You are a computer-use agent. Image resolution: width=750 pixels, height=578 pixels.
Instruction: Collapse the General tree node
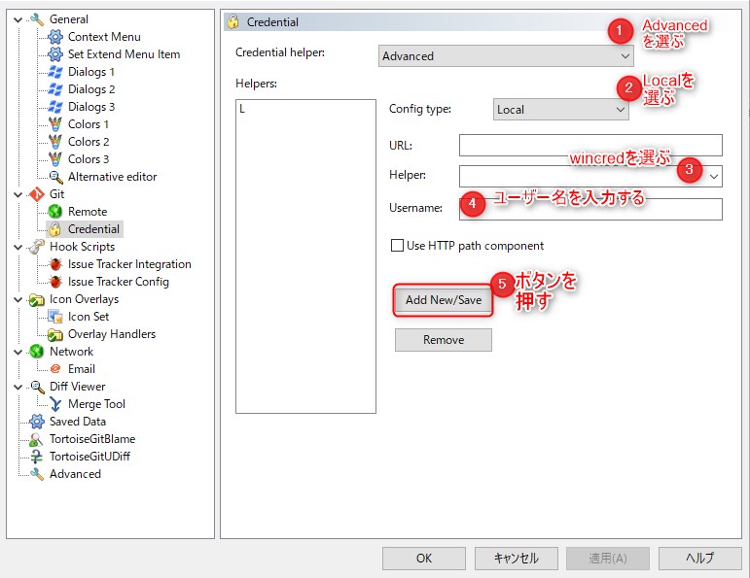tap(18, 20)
